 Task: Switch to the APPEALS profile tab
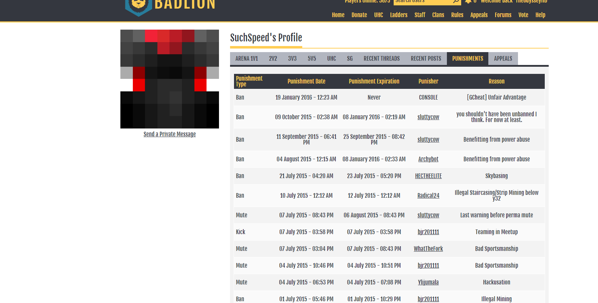503,59
